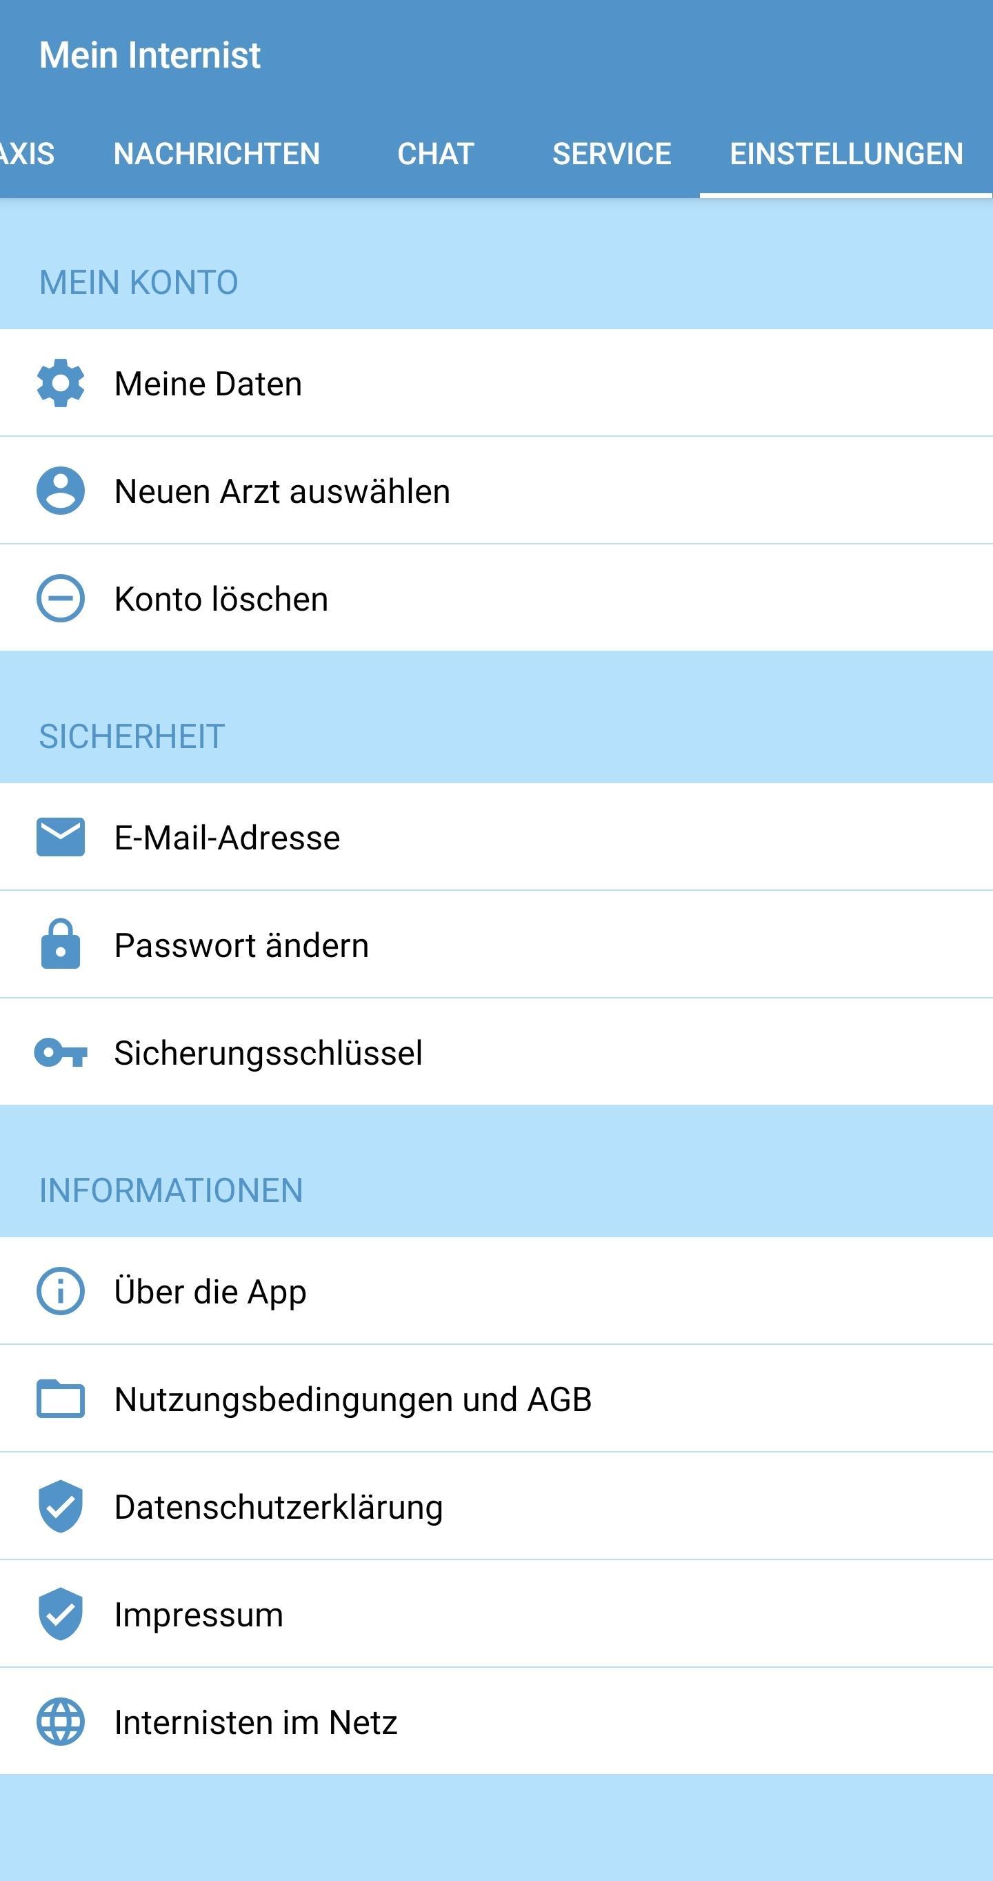Switch to the SERVICE tab
Viewport: 993px width, 1881px height.
612,153
